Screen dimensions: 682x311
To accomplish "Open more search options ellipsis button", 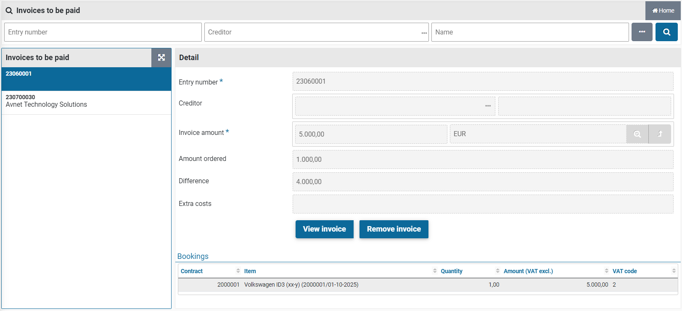I will click(x=642, y=32).
